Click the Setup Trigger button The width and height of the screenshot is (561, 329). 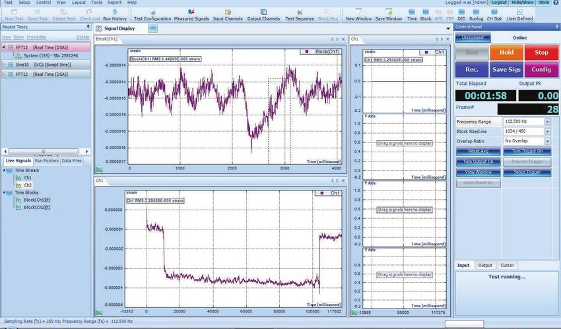pos(527,172)
